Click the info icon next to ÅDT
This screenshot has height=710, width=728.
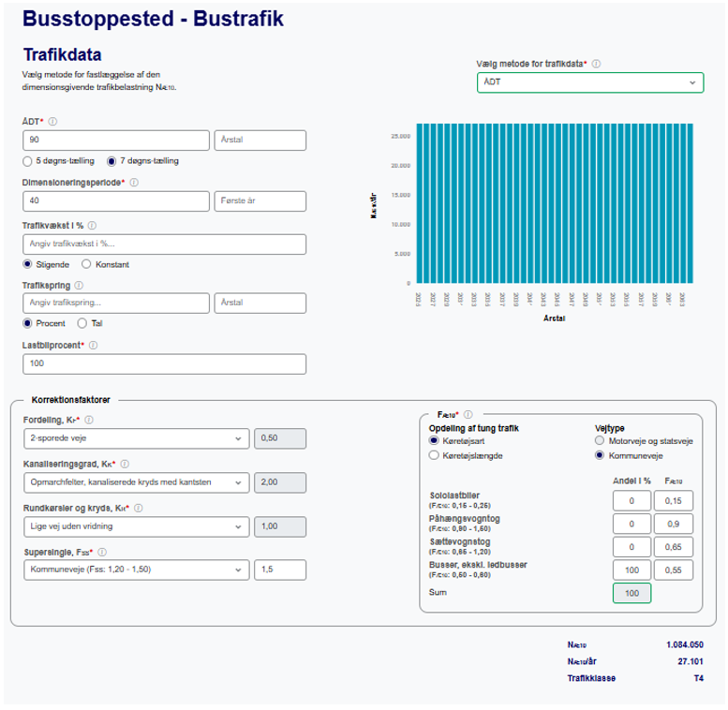point(52,122)
